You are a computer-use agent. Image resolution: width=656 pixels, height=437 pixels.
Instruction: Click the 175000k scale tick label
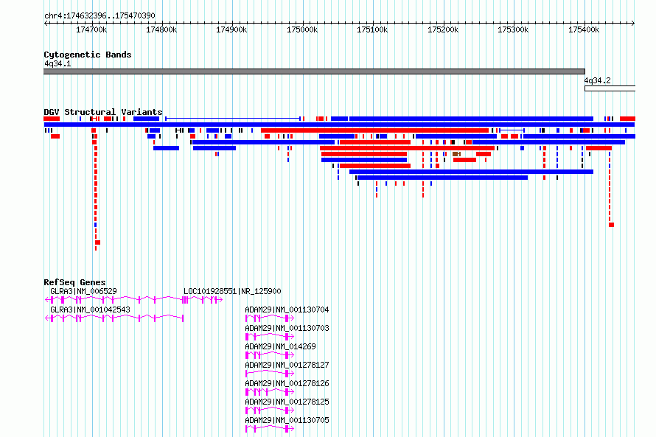[x=302, y=29]
